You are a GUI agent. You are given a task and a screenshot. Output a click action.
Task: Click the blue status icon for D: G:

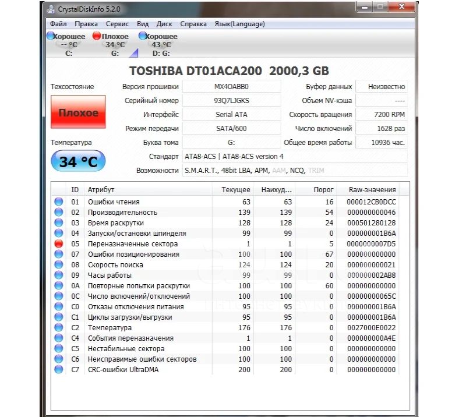click(x=143, y=36)
